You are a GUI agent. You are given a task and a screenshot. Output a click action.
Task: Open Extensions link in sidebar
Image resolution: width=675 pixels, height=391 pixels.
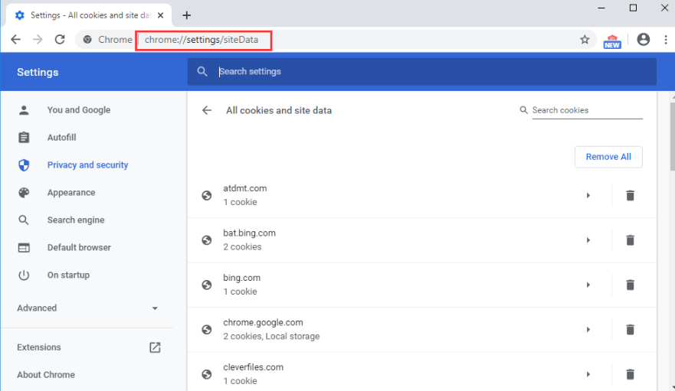(39, 347)
